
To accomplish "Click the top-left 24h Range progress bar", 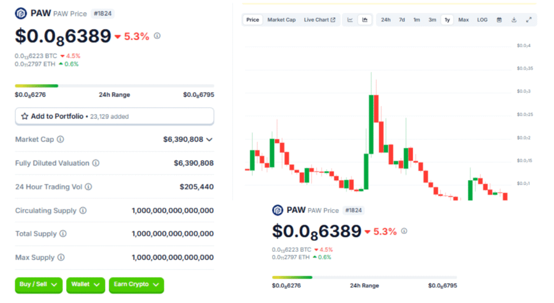I will [114, 85].
